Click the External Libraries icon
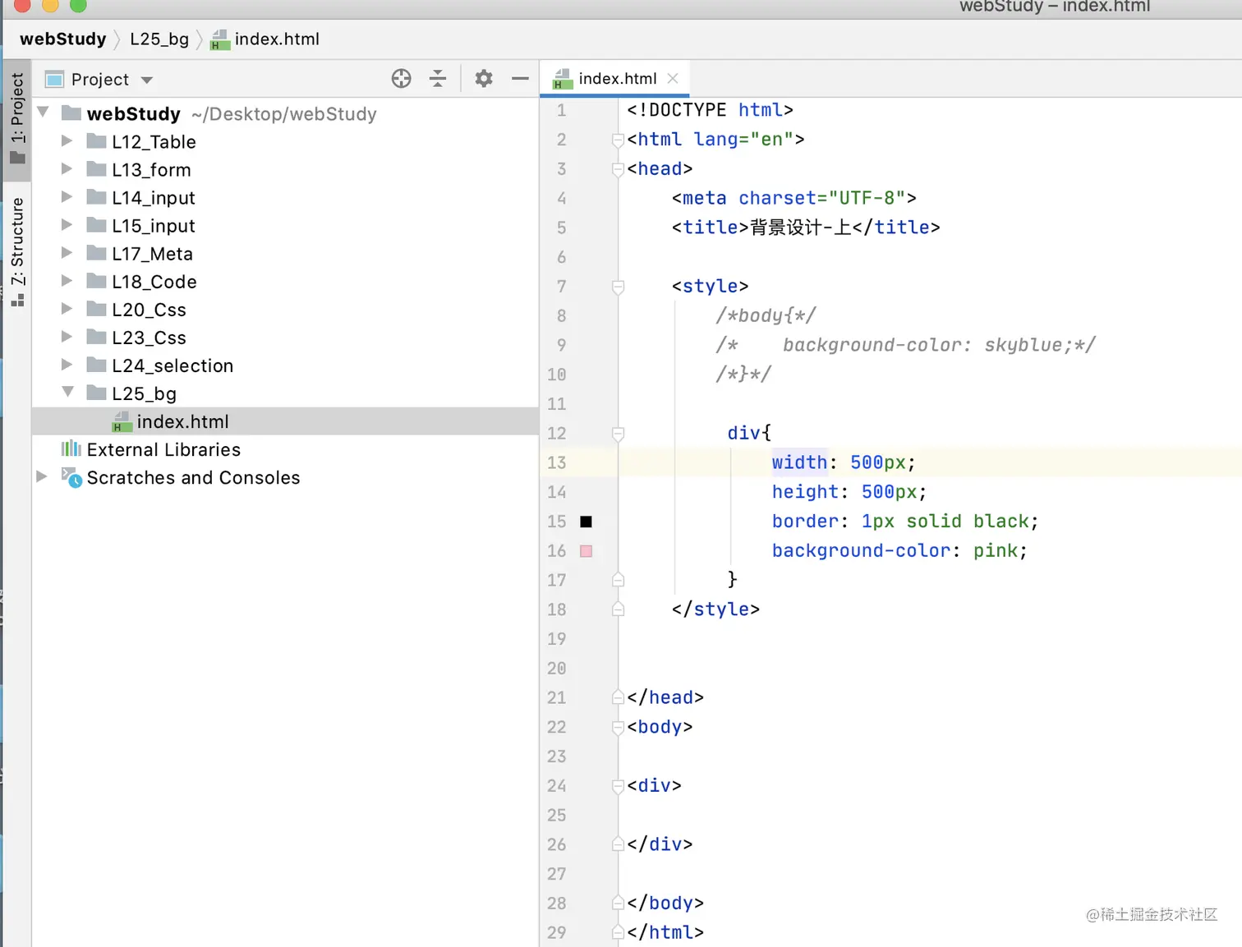 coord(71,449)
